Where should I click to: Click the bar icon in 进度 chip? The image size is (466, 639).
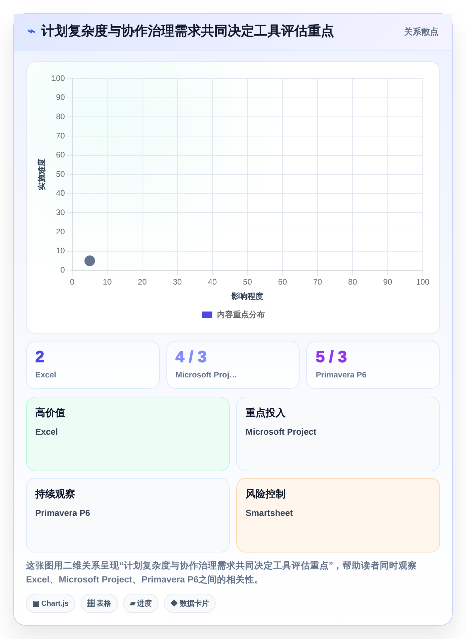point(132,604)
